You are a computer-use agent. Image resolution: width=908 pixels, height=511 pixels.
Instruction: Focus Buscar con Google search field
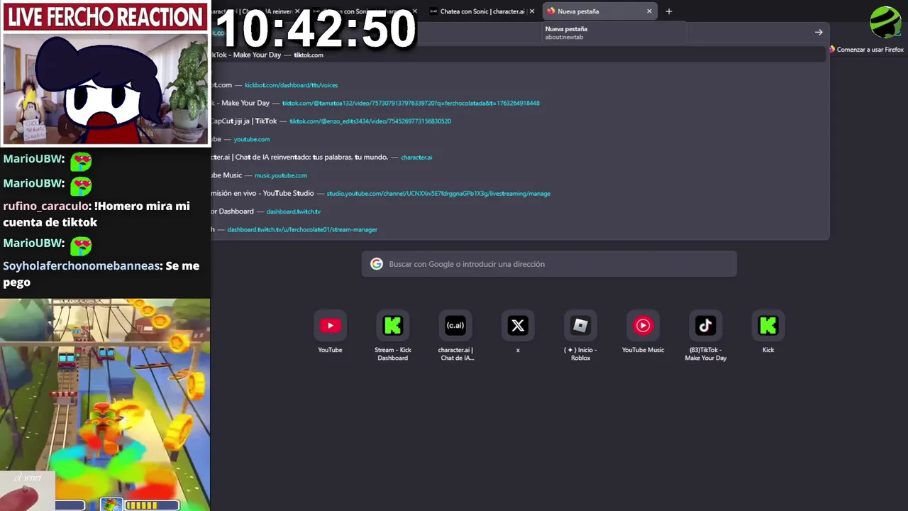point(549,264)
